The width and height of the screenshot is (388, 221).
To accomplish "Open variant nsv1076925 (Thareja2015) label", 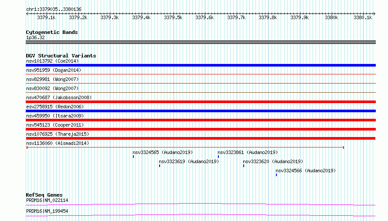I will pyautogui.click(x=58, y=134).
